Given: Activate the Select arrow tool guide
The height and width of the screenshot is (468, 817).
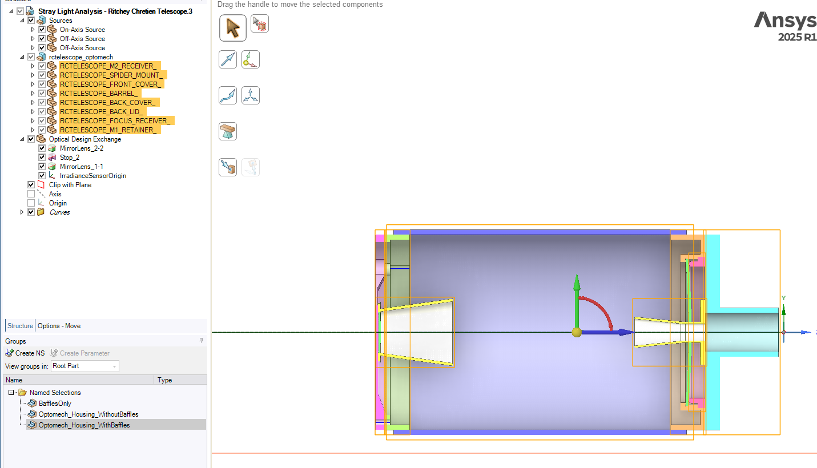Looking at the screenshot, I should point(233,27).
